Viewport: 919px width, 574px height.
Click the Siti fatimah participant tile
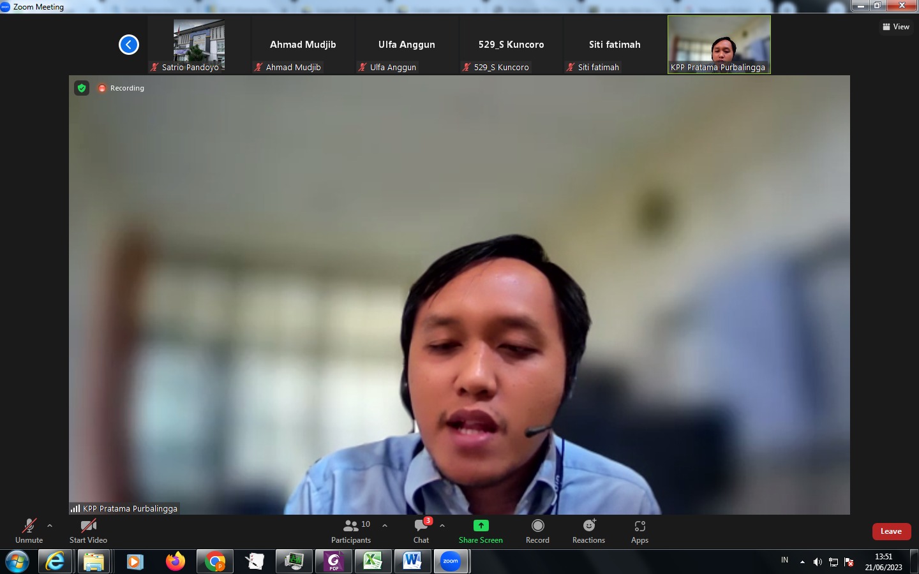click(614, 45)
